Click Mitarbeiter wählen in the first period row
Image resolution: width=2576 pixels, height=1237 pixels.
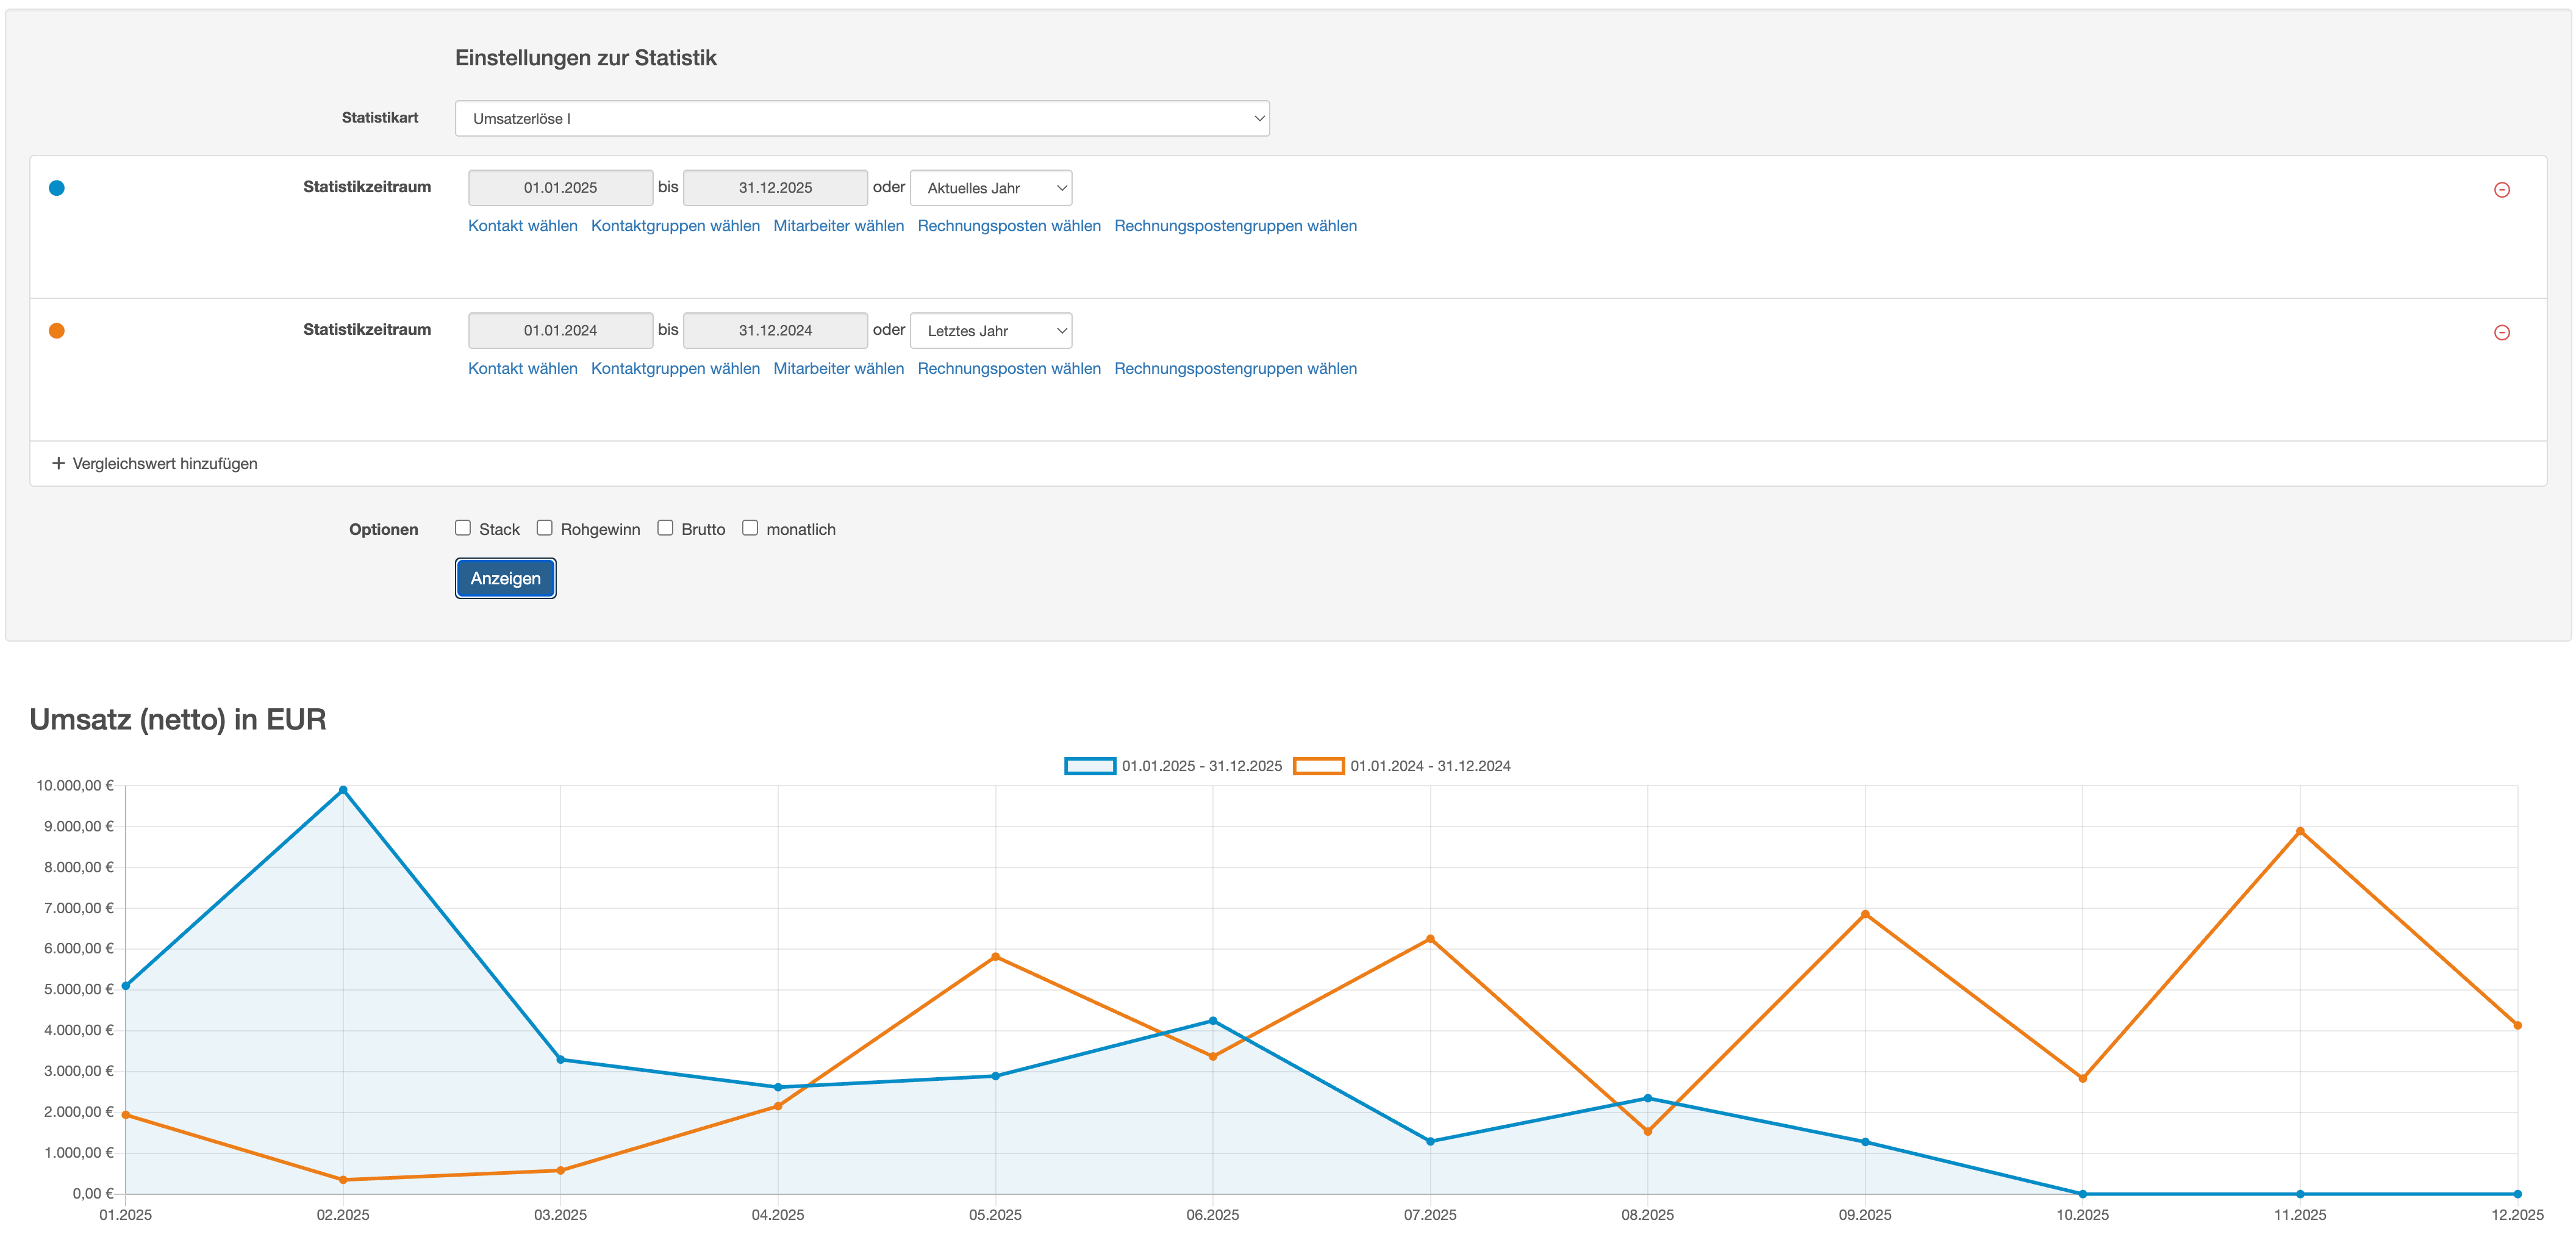(x=838, y=226)
